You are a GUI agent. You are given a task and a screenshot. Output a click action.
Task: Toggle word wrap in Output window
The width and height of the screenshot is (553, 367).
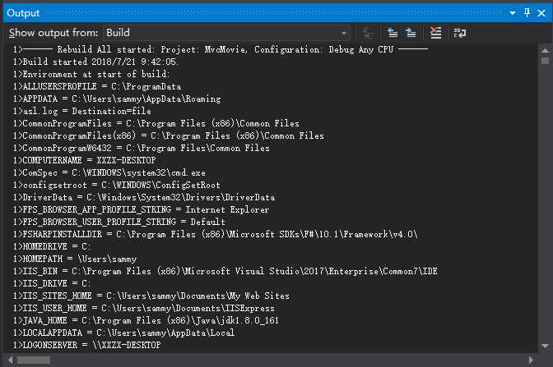click(x=459, y=33)
